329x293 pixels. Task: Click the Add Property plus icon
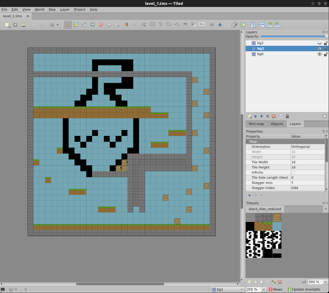249,195
